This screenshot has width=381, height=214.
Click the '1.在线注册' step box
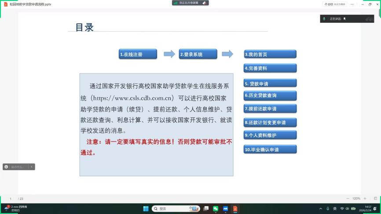pyautogui.click(x=137, y=54)
